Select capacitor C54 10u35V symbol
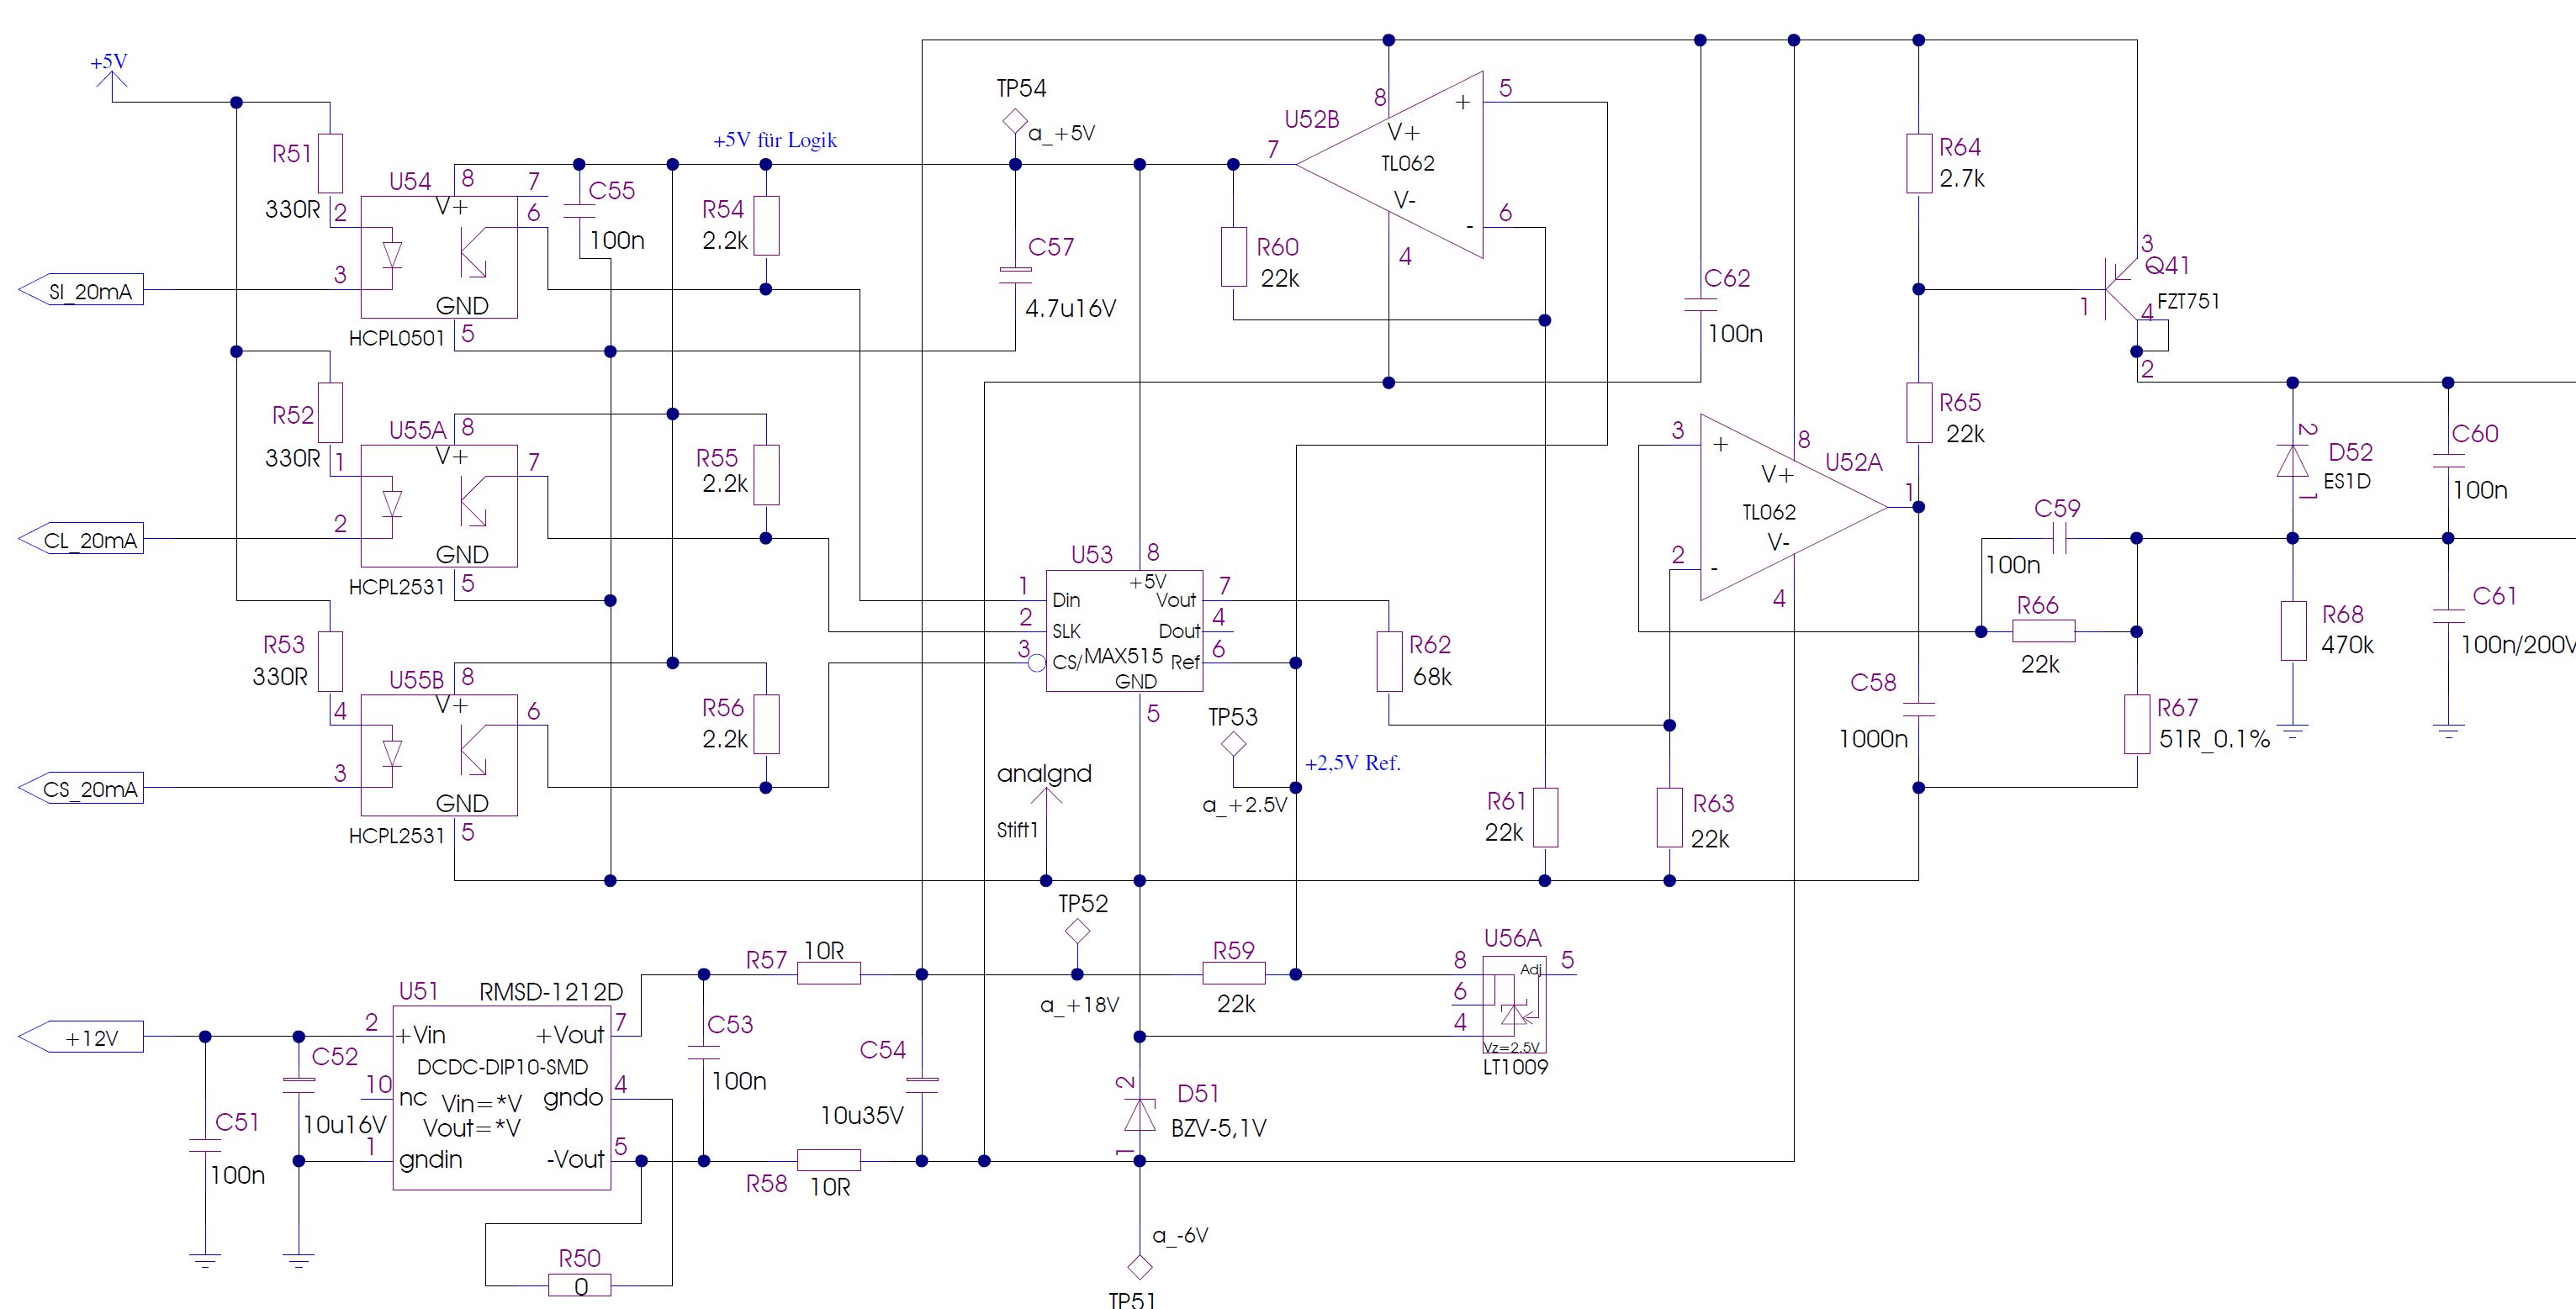This screenshot has height=1309, width=2576. 921,1084
